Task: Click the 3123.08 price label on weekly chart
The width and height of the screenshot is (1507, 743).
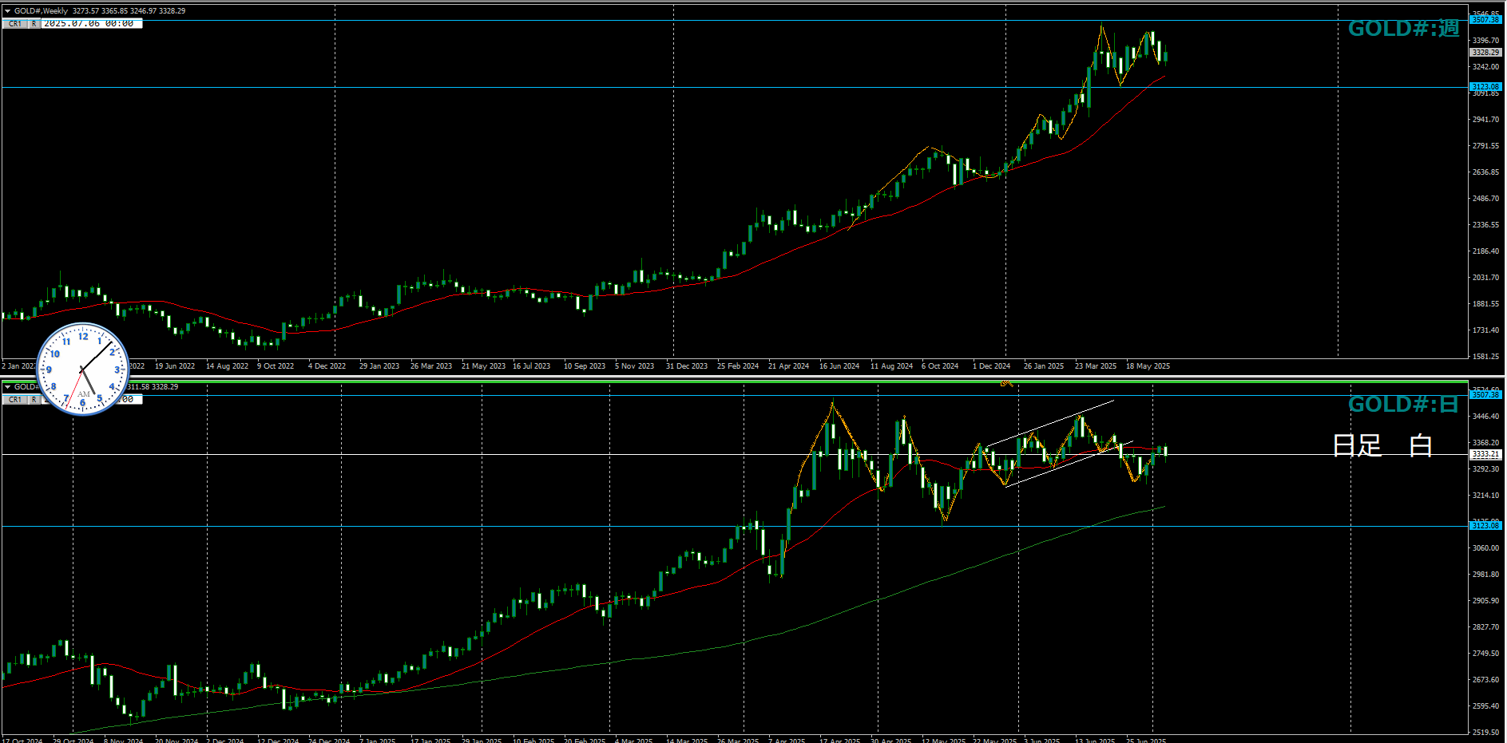Action: 1485,86
